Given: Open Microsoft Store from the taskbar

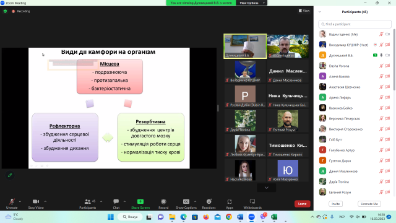Looking at the screenshot, I should [x=195, y=217].
